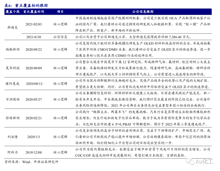Viewport: 220px width, 171px height.
Task: Click the line starting '公司是全球领先的高分子材料抗老剂'
Action: point(143,131)
